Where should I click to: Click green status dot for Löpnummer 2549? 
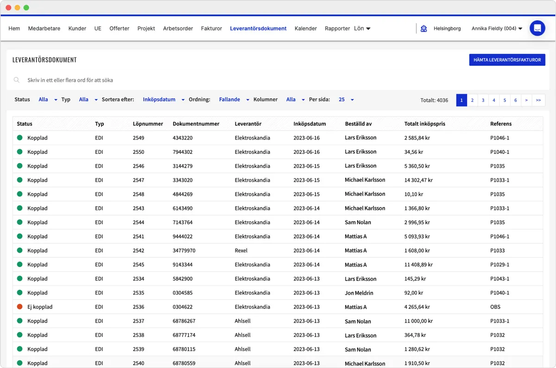pyautogui.click(x=20, y=138)
